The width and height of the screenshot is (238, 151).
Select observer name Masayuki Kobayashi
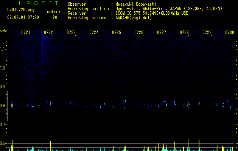(x=136, y=4)
